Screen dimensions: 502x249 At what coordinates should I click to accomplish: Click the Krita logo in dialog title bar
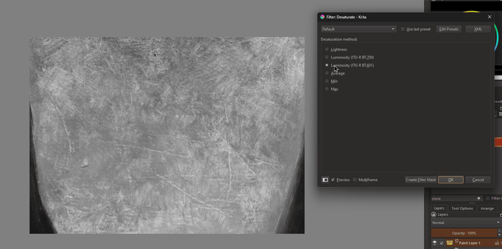coord(322,17)
